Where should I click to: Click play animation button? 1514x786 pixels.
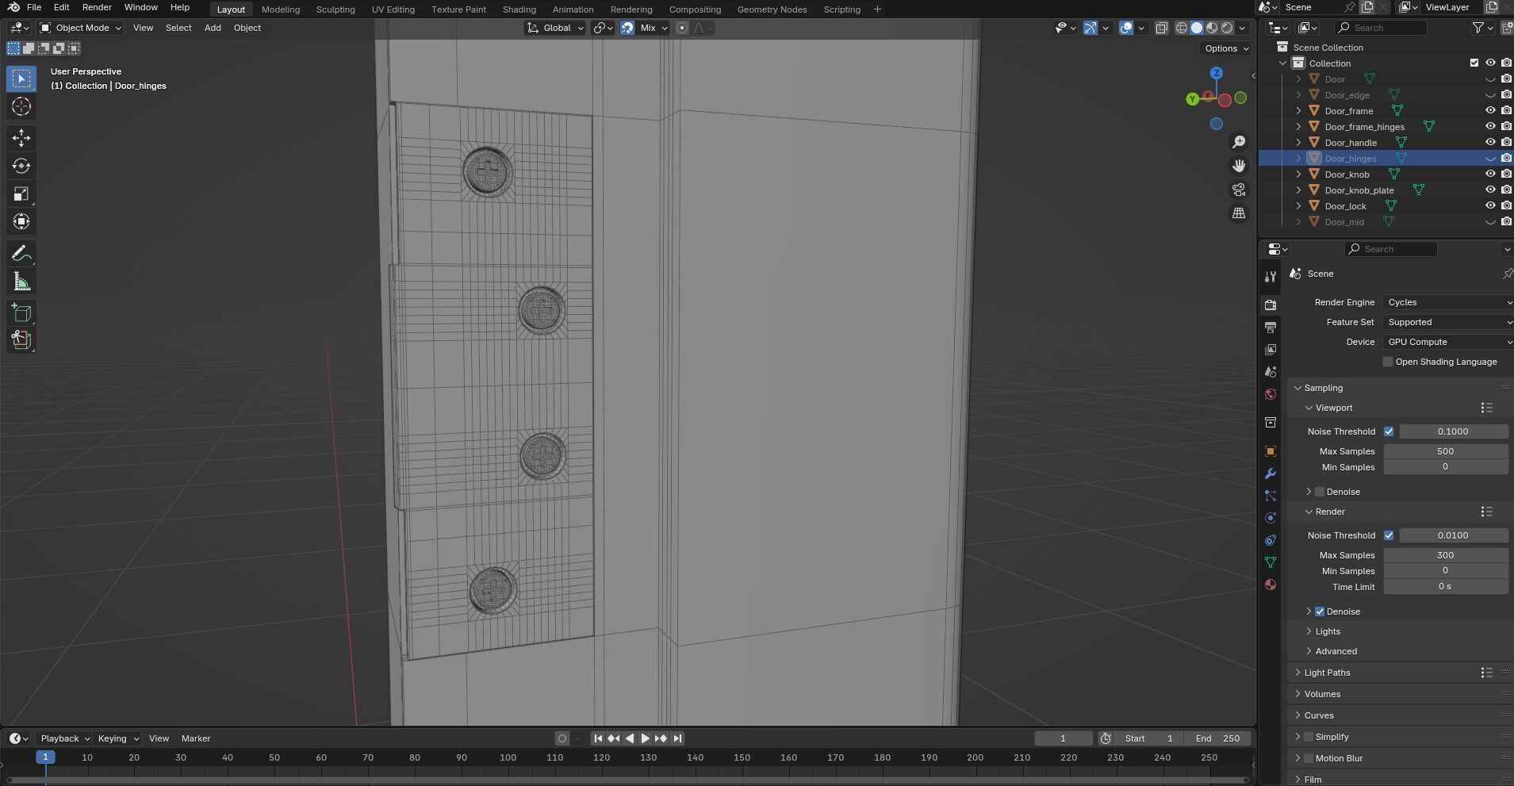[646, 738]
